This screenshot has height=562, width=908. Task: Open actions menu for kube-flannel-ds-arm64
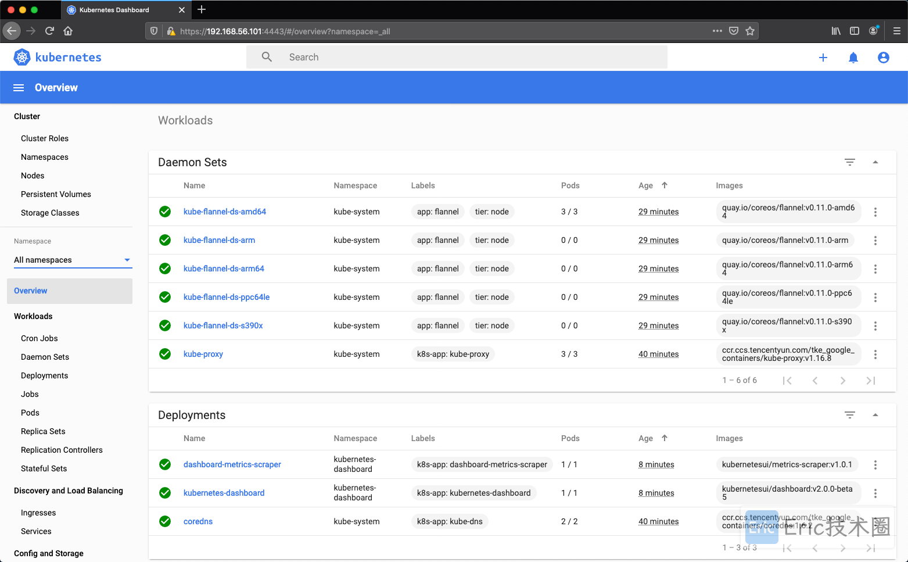pyautogui.click(x=875, y=269)
